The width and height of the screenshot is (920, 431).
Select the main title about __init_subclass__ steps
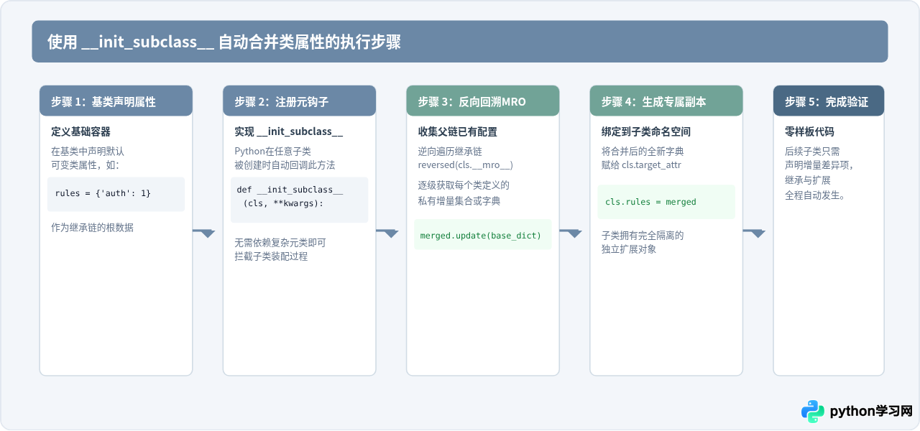[224, 42]
